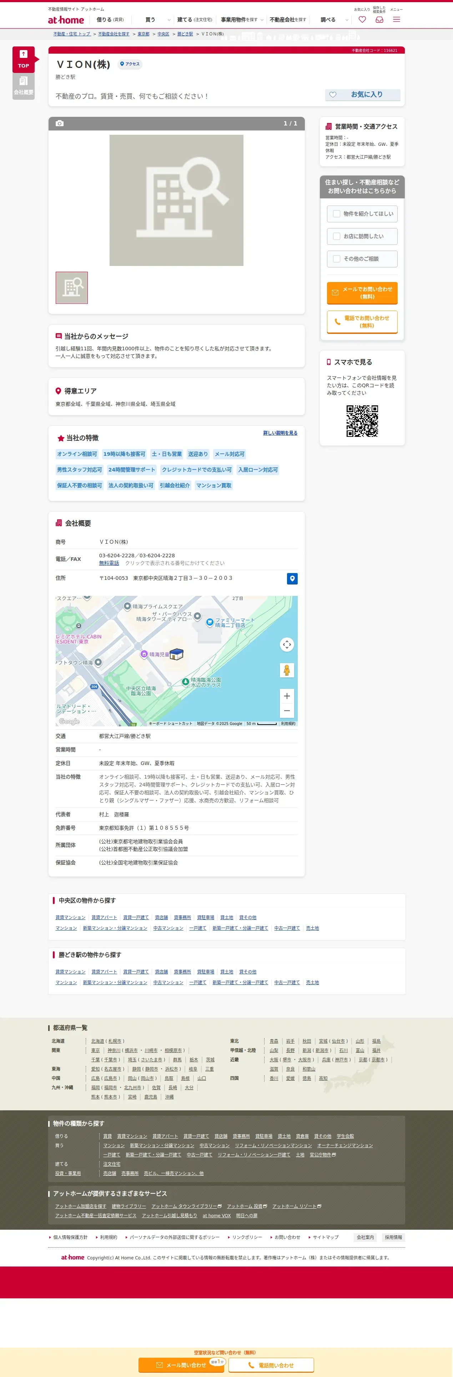
Task: Open 注文住宅 footer link
Action: (x=111, y=1164)
